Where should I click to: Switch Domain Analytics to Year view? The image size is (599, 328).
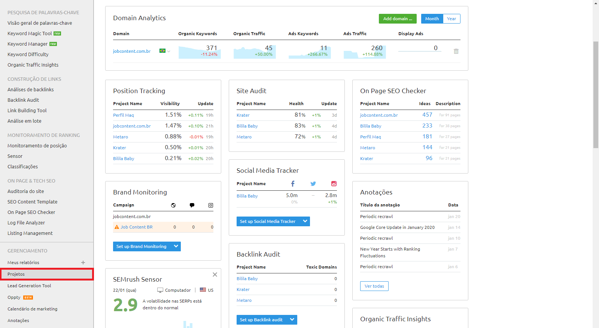(x=451, y=19)
